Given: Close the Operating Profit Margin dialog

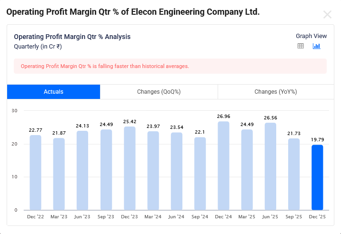Looking at the screenshot, I should 327,14.
